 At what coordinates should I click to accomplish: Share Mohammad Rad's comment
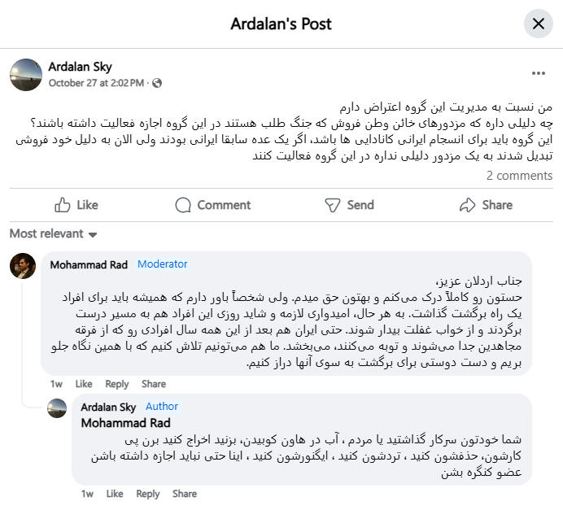[154, 384]
